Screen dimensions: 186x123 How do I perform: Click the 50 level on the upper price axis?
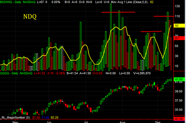coord(176,46)
